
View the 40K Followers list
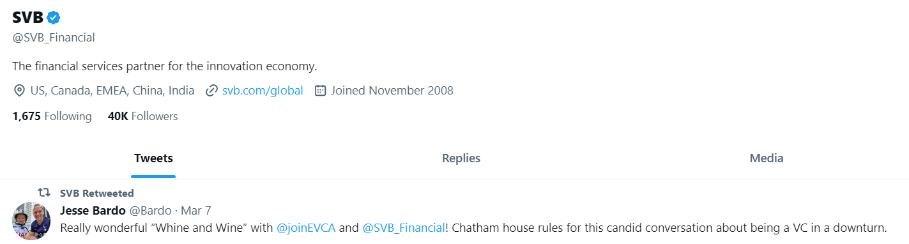143,116
